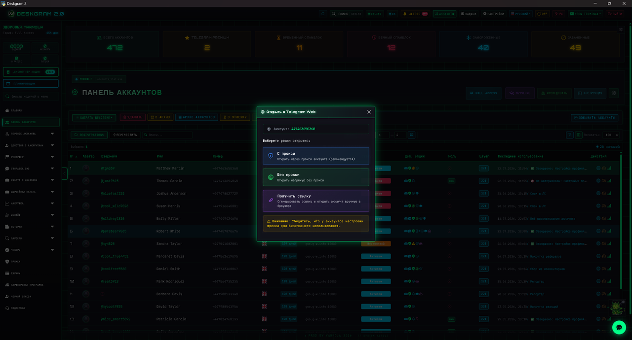The height and width of the screenshot is (340, 632).
Task: Open Диспетчер задач in the sidebar
Action: tap(31, 72)
